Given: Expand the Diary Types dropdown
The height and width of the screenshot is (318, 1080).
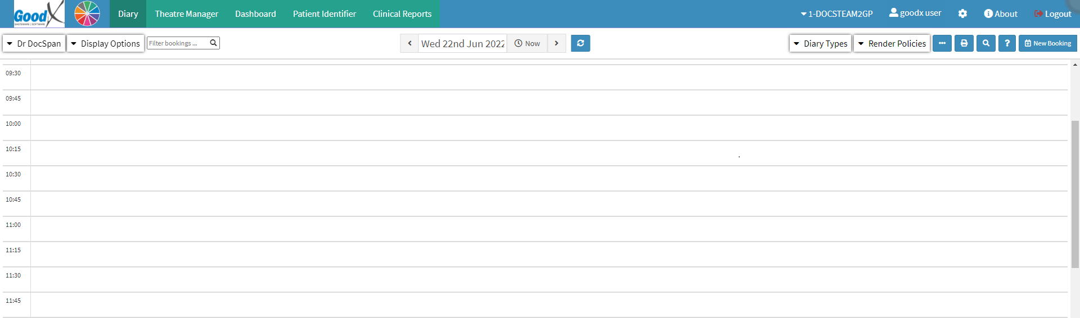Looking at the screenshot, I should [820, 43].
